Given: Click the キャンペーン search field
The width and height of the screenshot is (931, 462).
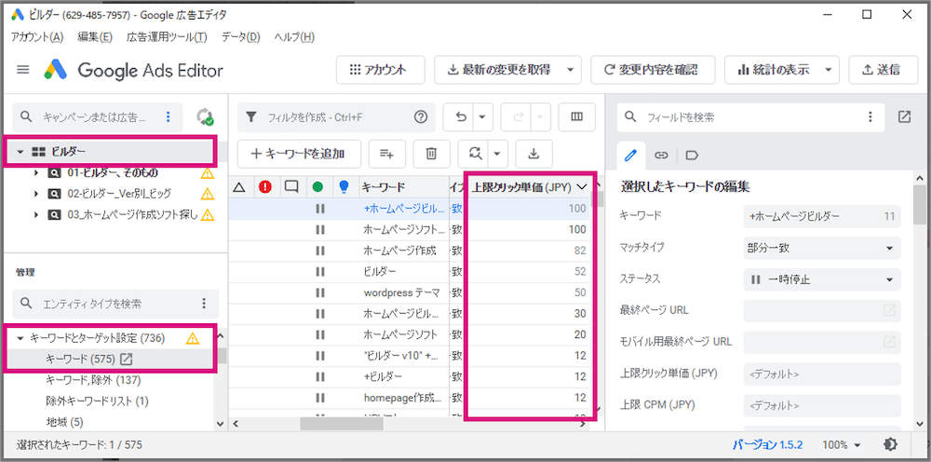Looking at the screenshot, I should click(x=98, y=117).
